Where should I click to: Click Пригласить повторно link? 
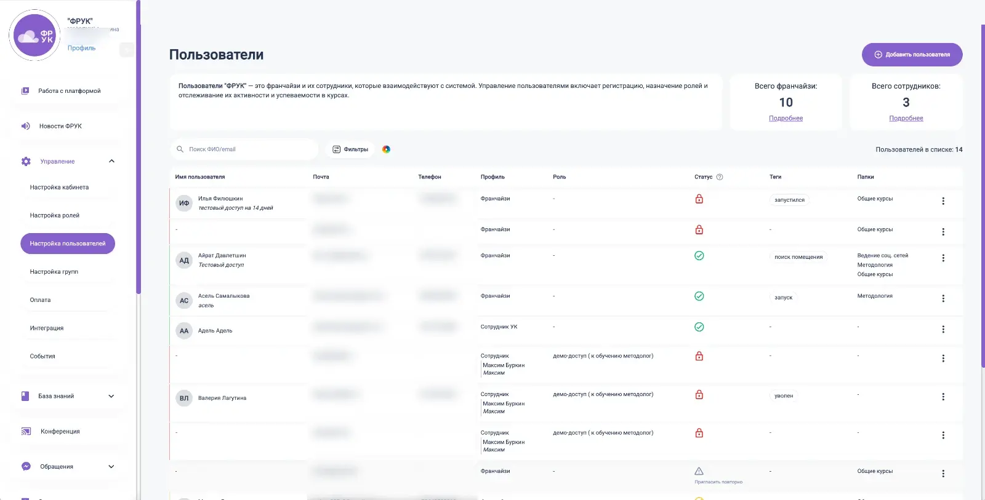tap(718, 482)
